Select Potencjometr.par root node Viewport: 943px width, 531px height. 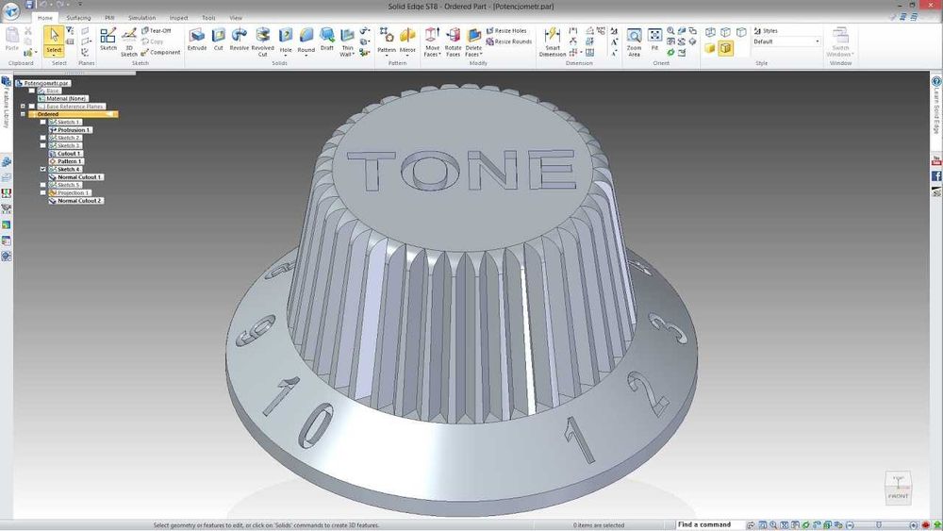pyautogui.click(x=43, y=83)
